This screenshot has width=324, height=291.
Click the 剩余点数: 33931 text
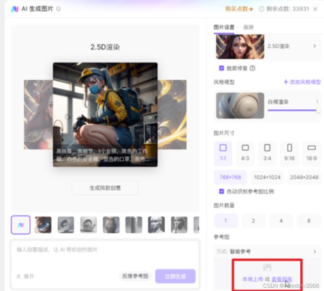coord(287,9)
